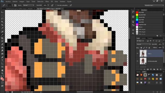
Task: Toggle pressure for opacity in options bar
Action: click(x=52, y=5)
